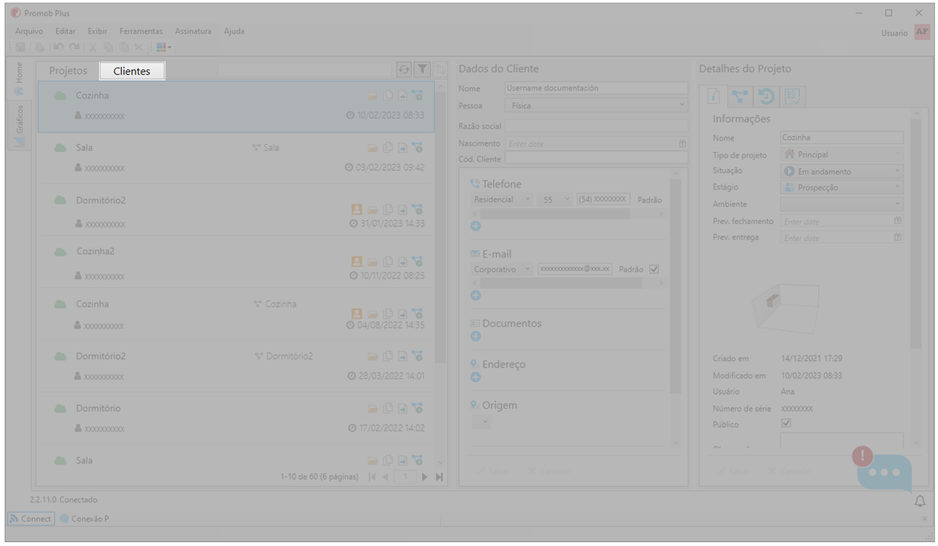Open the Ferramentas menu
Image resolution: width=938 pixels, height=546 pixels.
[x=140, y=31]
